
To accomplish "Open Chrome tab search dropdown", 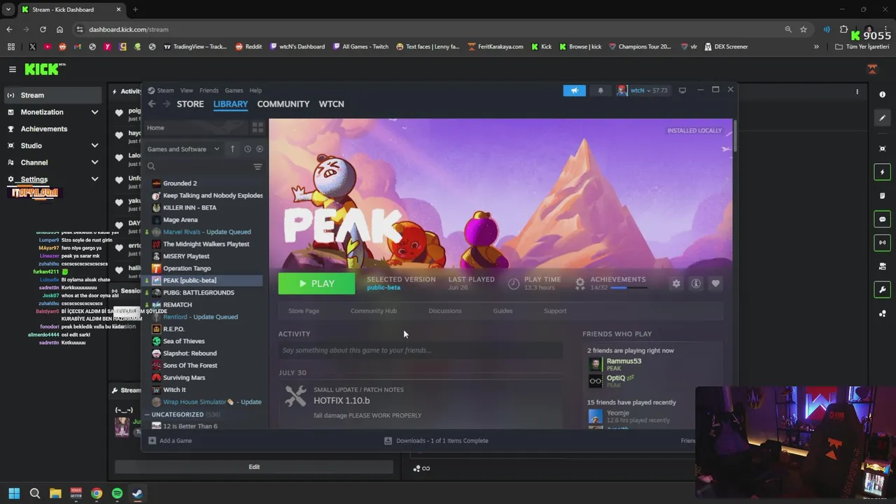I will coord(8,10).
